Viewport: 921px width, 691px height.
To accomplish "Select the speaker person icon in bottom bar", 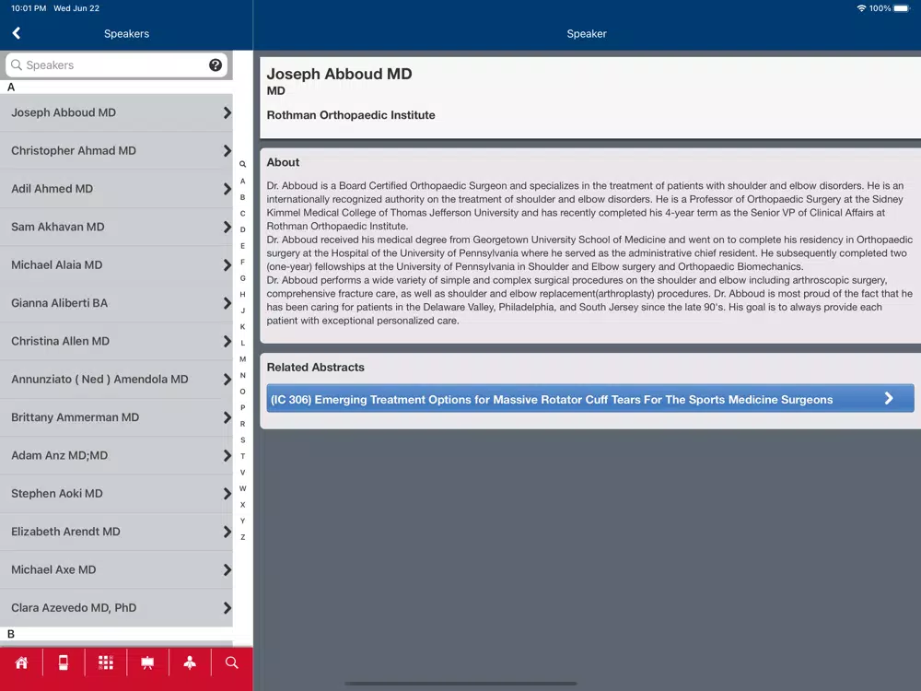I will click(x=190, y=662).
